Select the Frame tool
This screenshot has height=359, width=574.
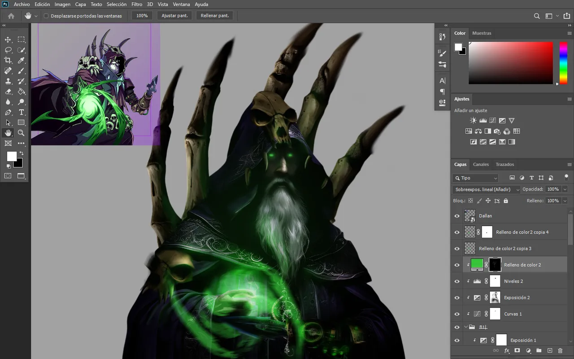pyautogui.click(x=8, y=143)
